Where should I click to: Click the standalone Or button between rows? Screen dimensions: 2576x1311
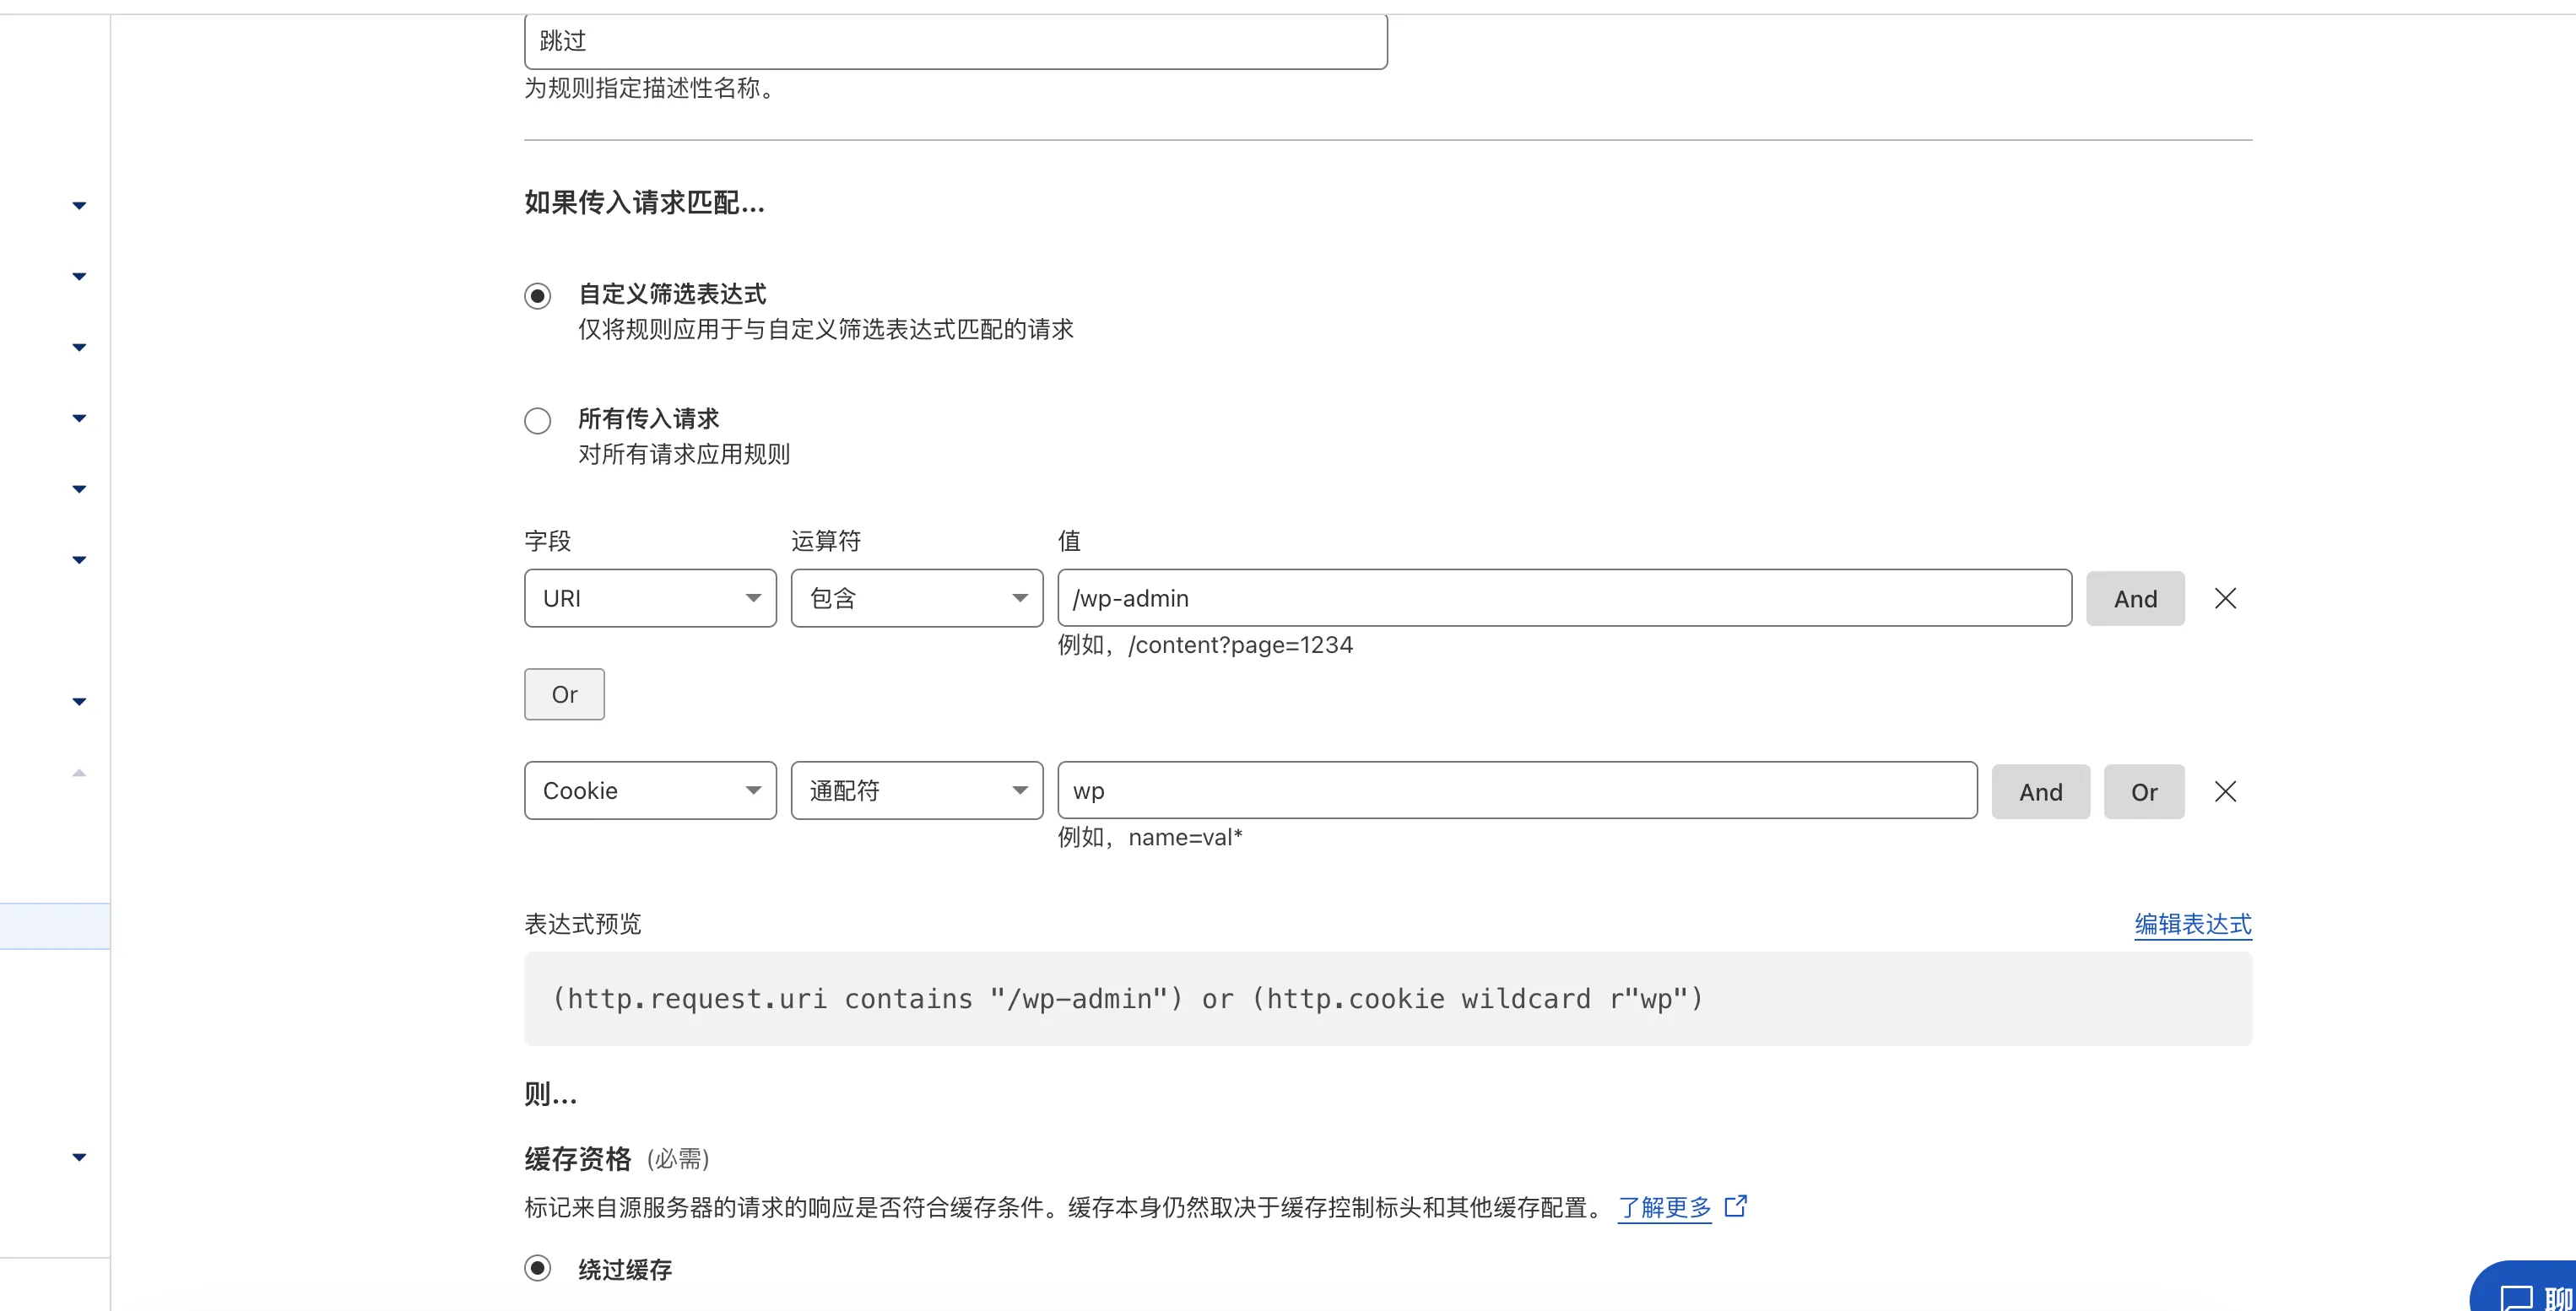(564, 694)
